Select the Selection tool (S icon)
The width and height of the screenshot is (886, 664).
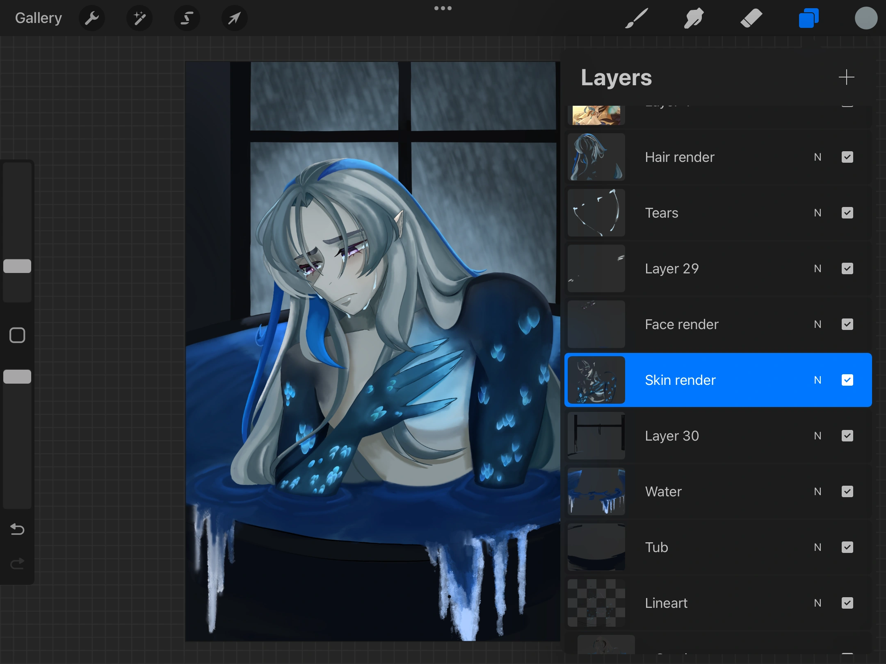pos(187,18)
